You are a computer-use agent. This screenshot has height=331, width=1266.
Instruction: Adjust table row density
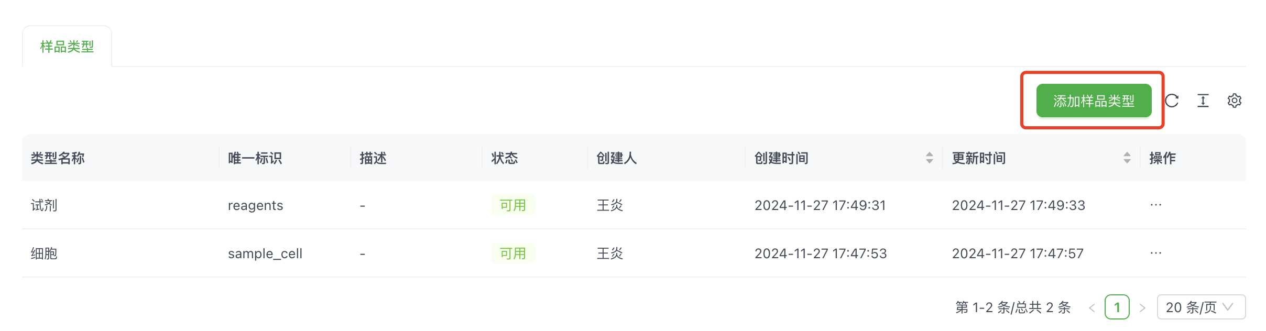pos(1203,101)
